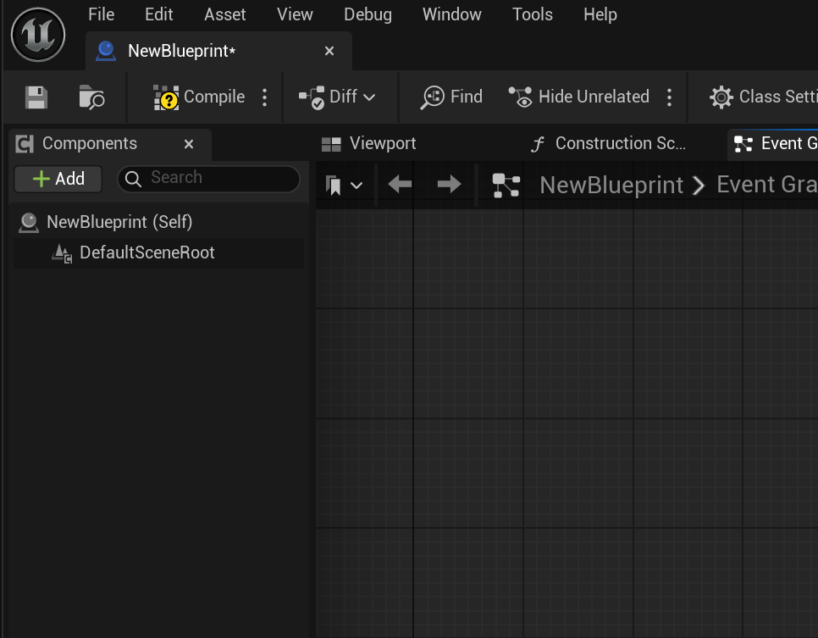
Task: Click the blueprint icon on NewBlueprint tab
Action: click(106, 51)
